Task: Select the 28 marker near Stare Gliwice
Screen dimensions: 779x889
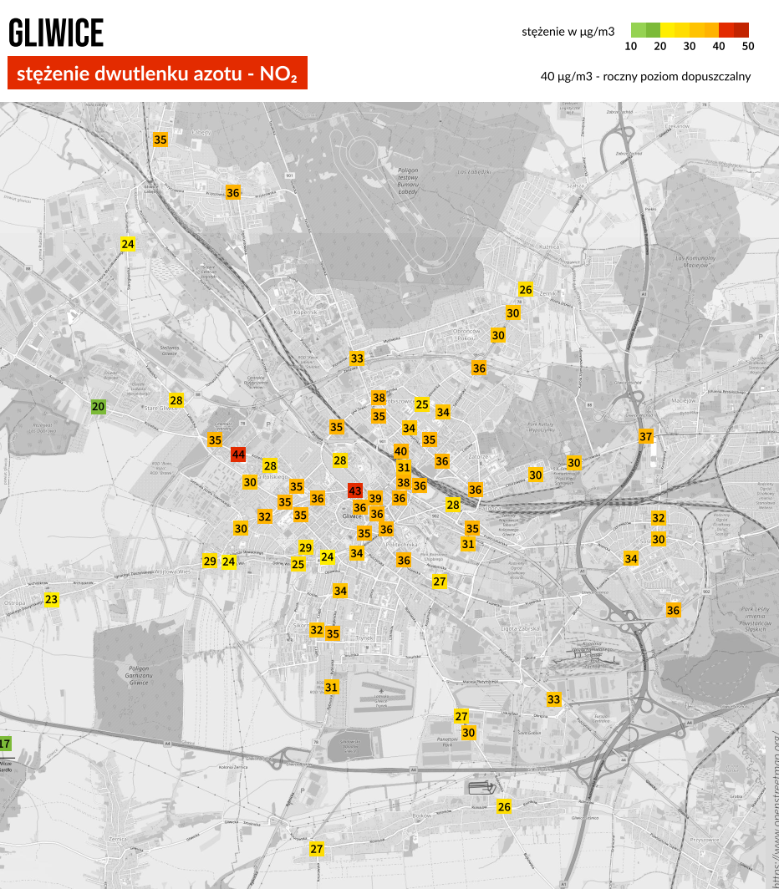Action: [176, 399]
